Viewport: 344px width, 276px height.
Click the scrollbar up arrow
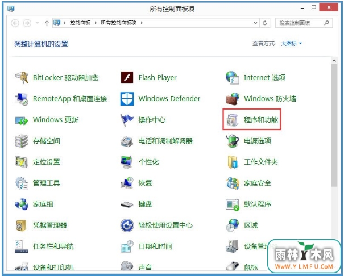coord(334,60)
